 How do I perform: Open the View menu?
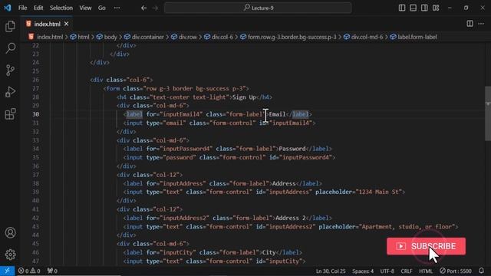pos(85,8)
